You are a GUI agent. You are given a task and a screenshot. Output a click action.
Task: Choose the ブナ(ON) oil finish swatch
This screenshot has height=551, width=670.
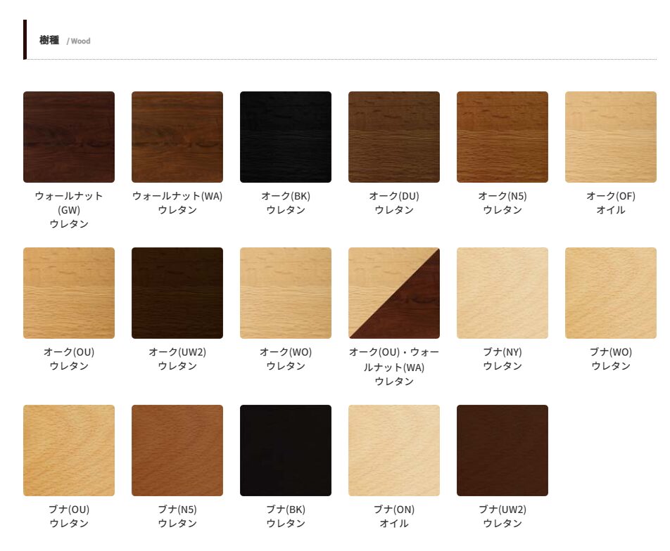(394, 450)
